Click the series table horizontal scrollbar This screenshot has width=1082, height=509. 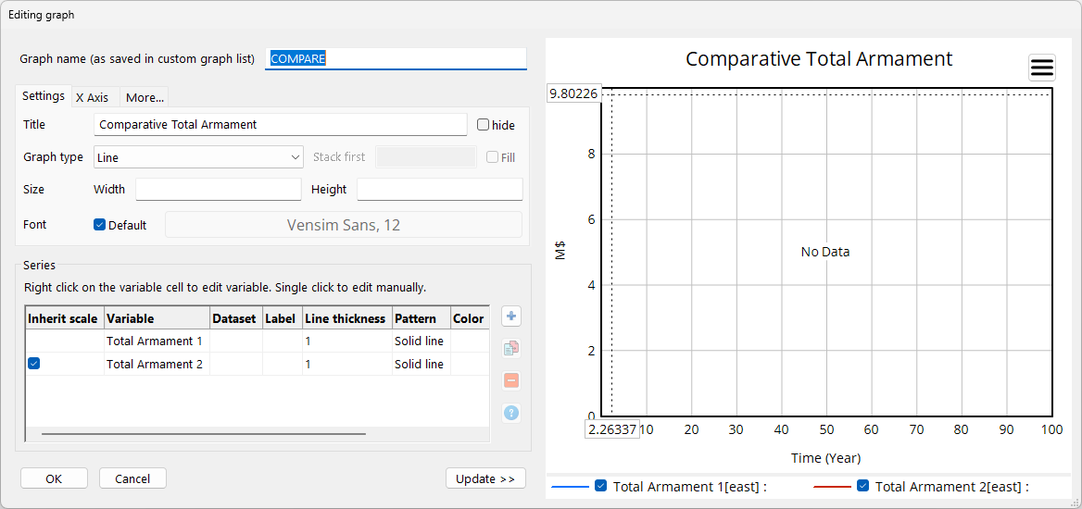tap(204, 433)
